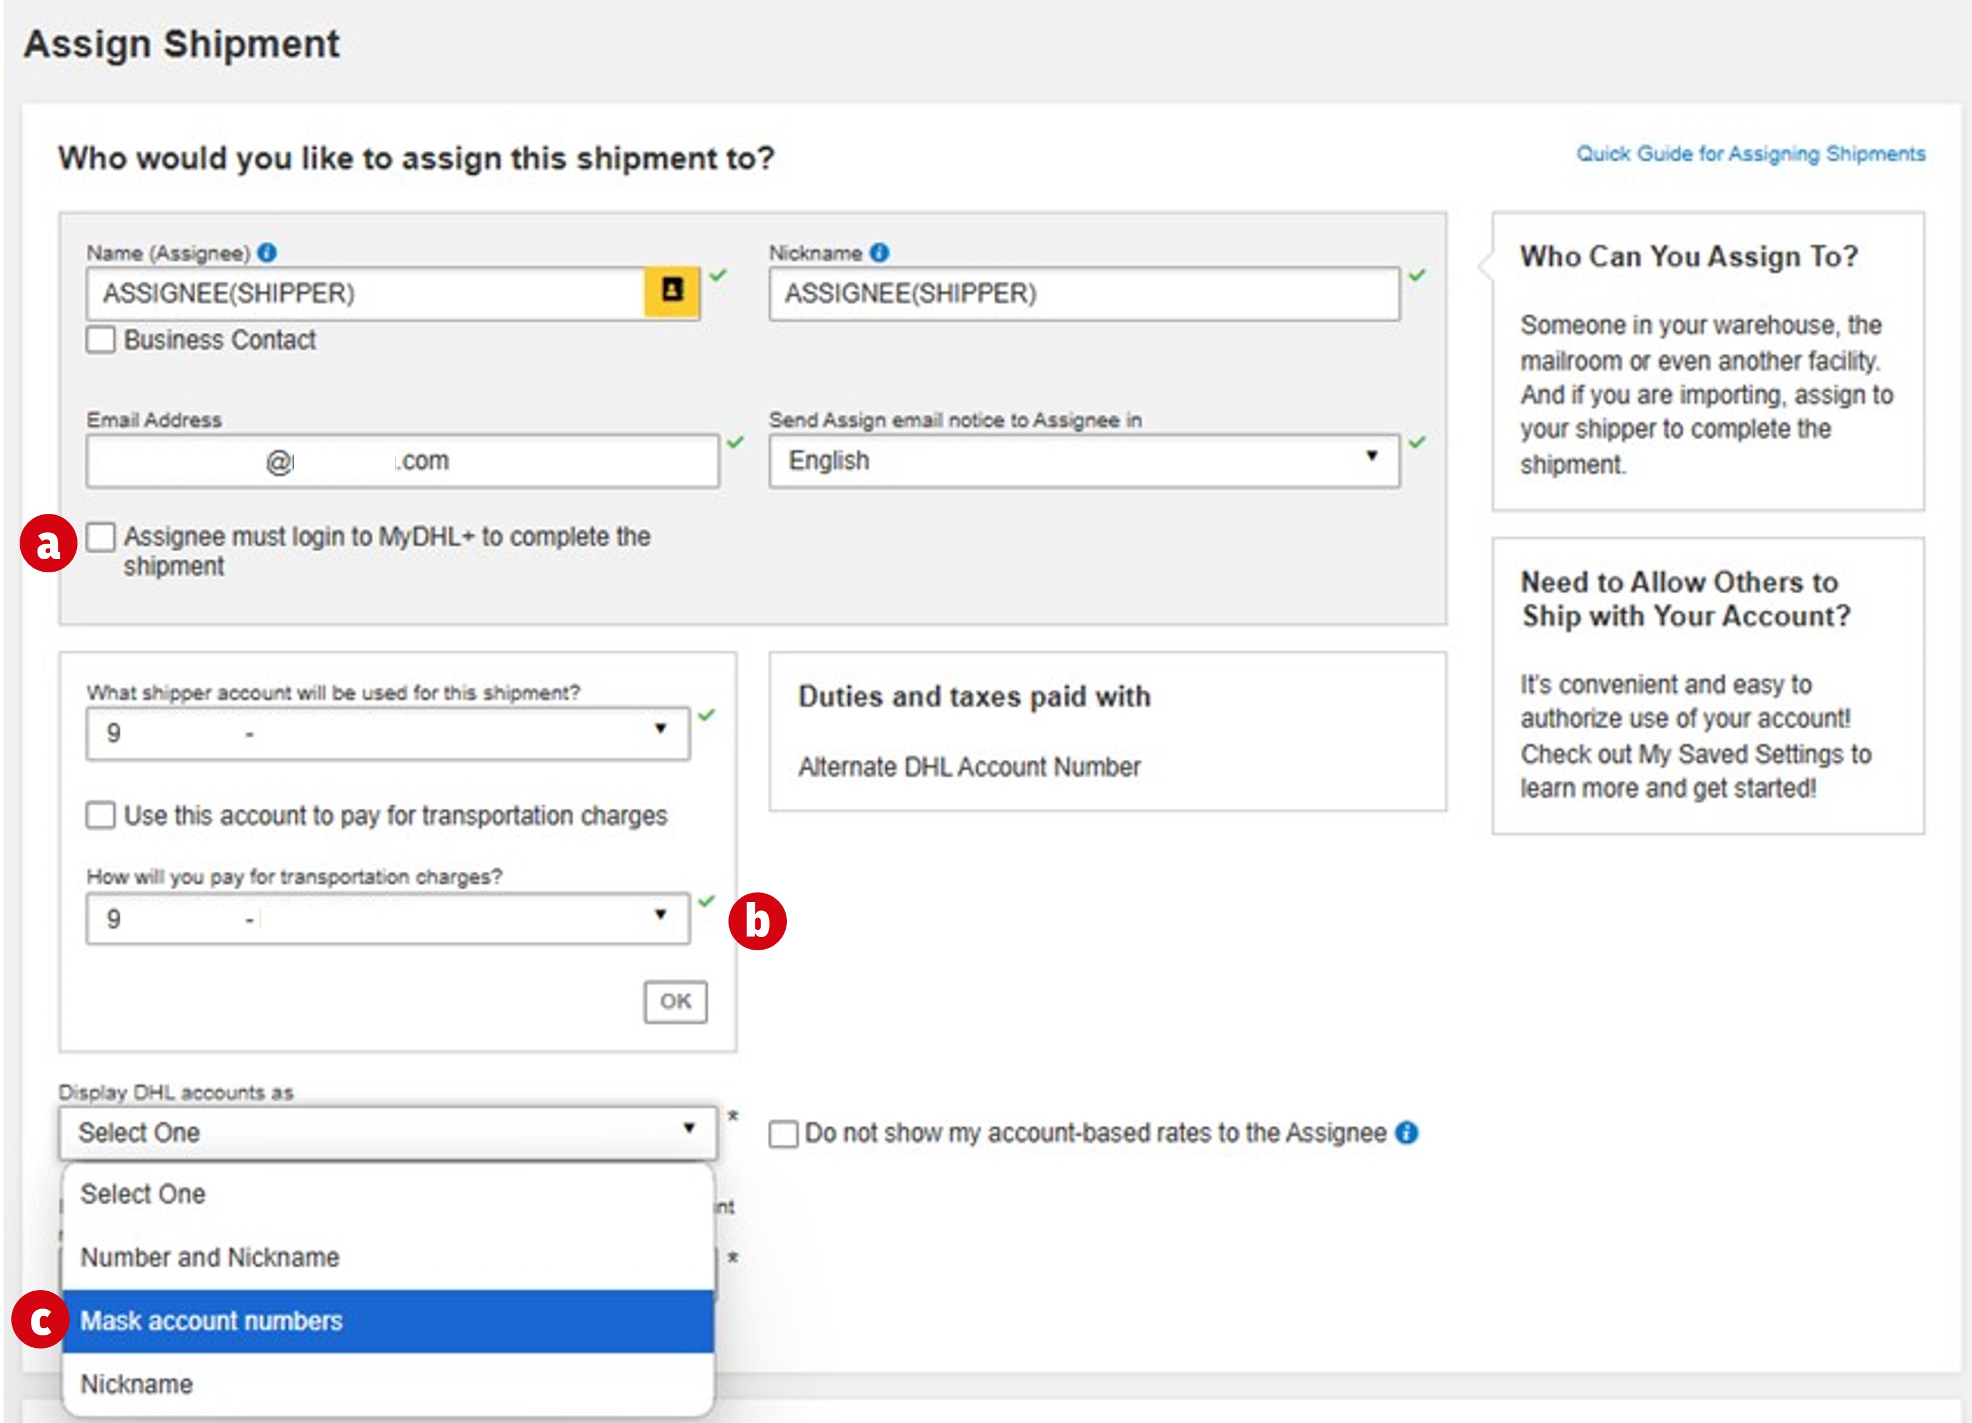Click info icon next to Nickname label

[x=880, y=253]
